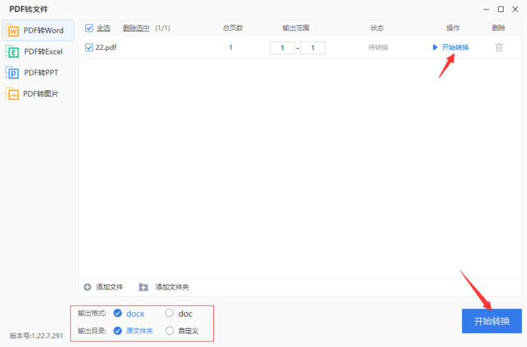Click the 总页数 column header
Viewport: 527px width, 347px height.
coord(233,28)
